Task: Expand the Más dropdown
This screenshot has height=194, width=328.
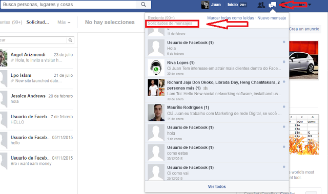Action: (x=64, y=22)
